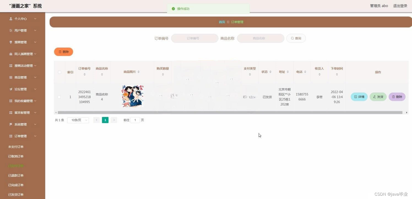Focus the 商品名称 search field
The height and width of the screenshot is (199, 412).
pyautogui.click(x=261, y=38)
